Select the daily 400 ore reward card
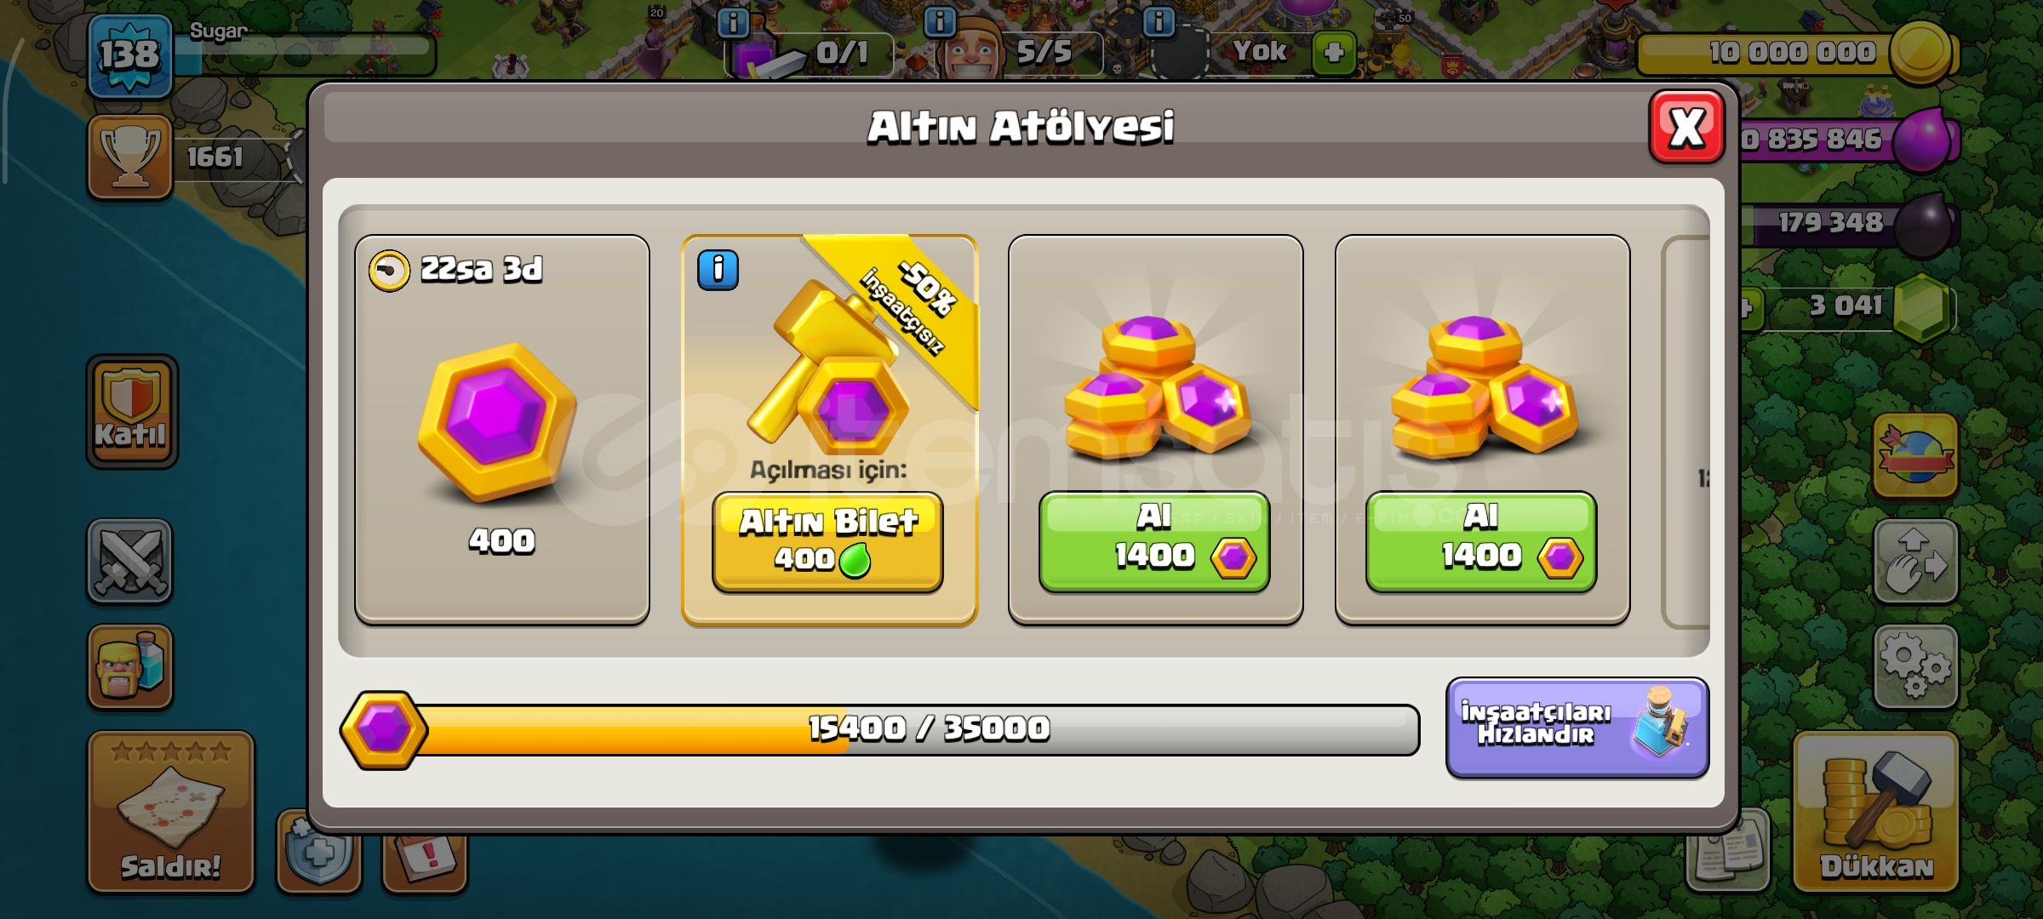The width and height of the screenshot is (2043, 919). click(x=502, y=430)
